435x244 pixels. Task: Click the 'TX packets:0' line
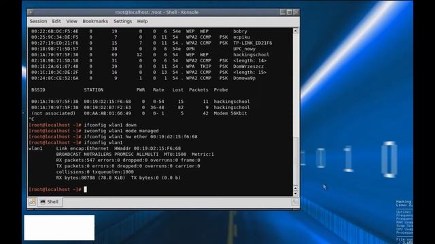click(x=128, y=166)
